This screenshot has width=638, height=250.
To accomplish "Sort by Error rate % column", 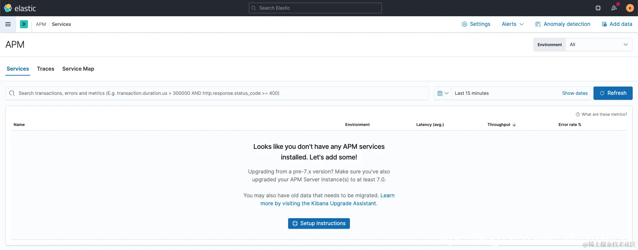I will point(570,125).
